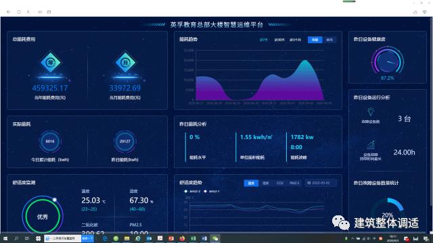Select the 近7天 time range

click(264, 40)
